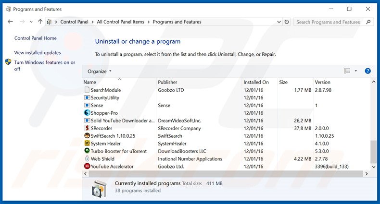Refresh the Programs and Features list
This screenshot has width=380, height=204.
point(287,22)
